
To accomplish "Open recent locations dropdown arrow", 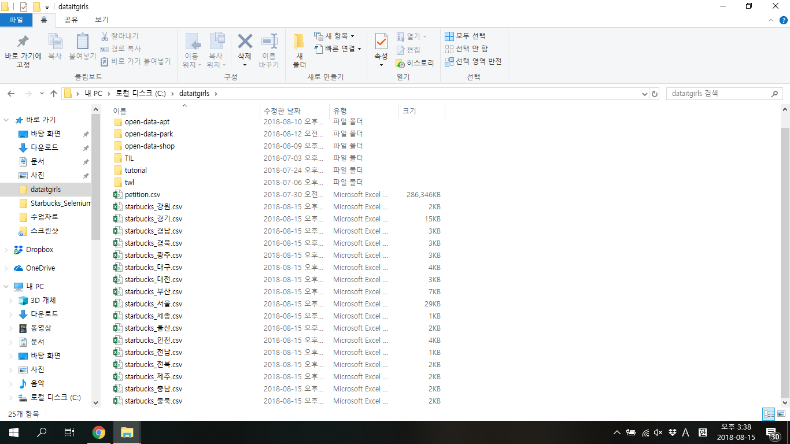I will click(x=42, y=94).
